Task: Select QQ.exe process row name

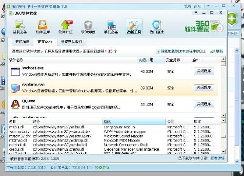Action: [29, 101]
